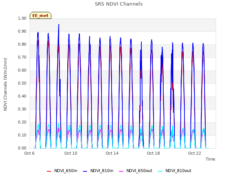Click the red NDVI_650in legend swatch
Viewport: 238px width, 178px height.
tap(49, 171)
